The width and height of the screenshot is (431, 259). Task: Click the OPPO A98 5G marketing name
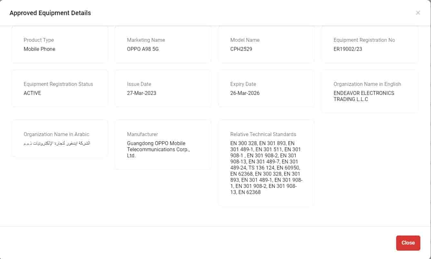point(143,49)
